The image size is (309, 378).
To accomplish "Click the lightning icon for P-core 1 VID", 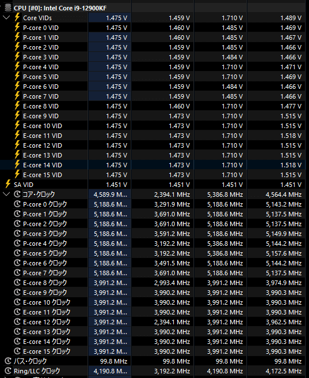I will pyautogui.click(x=17, y=38).
